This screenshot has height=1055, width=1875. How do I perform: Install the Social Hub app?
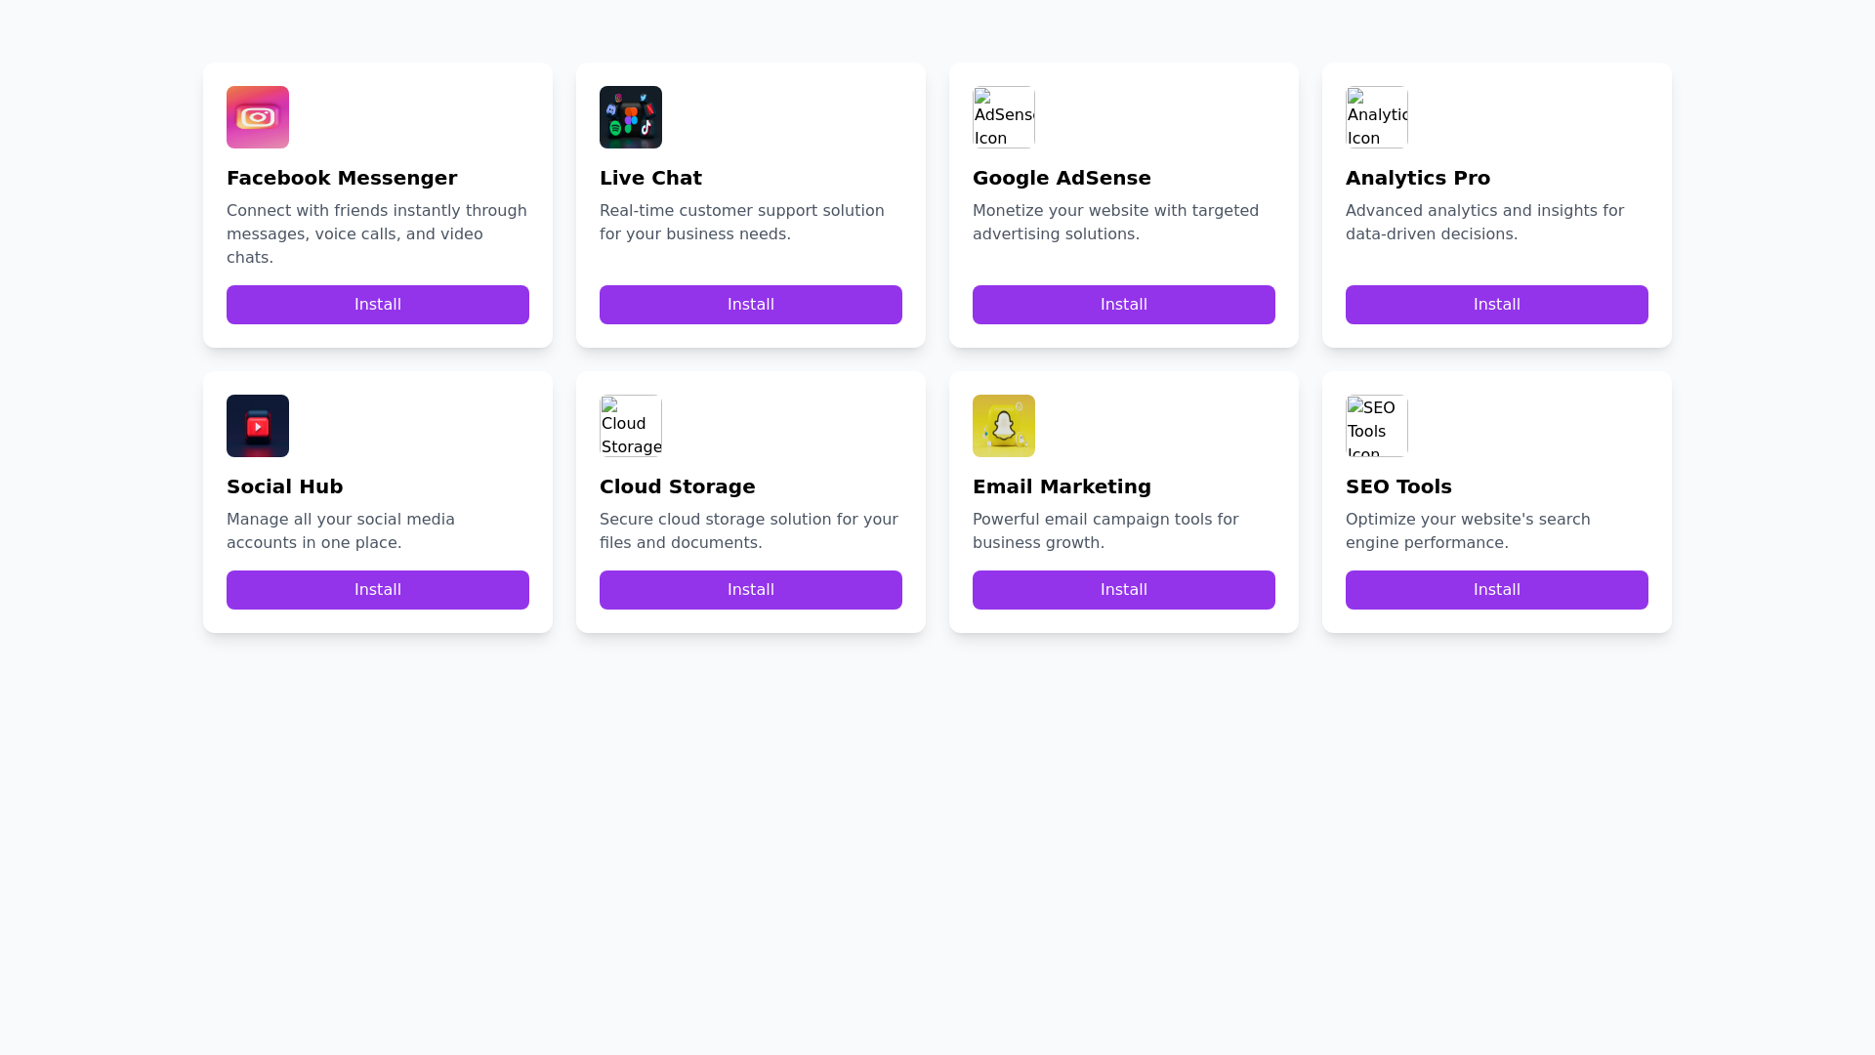tap(377, 589)
